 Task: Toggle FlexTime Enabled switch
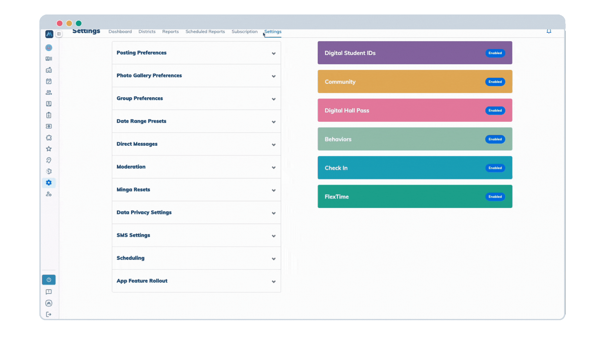tap(495, 197)
